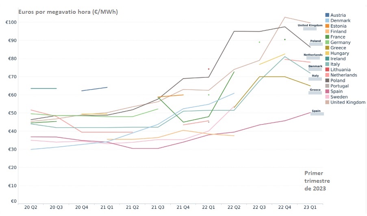Pick the Poland gray legend swatch
The height and width of the screenshot is (216, 367).
pos(327,81)
